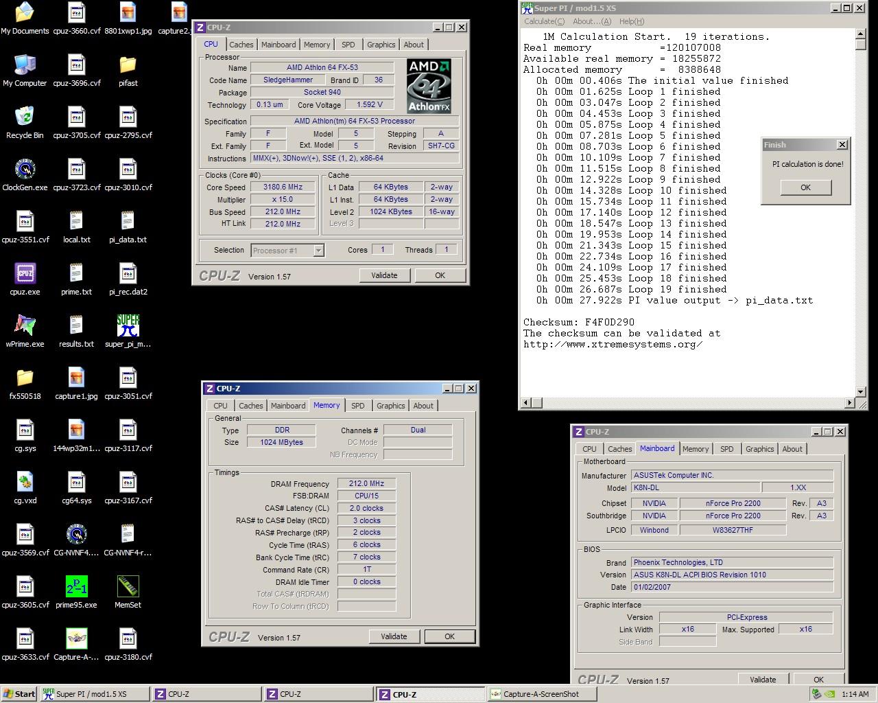Image resolution: width=878 pixels, height=703 pixels.
Task: Open SPD tab in top CPU-Z window
Action: tap(348, 45)
